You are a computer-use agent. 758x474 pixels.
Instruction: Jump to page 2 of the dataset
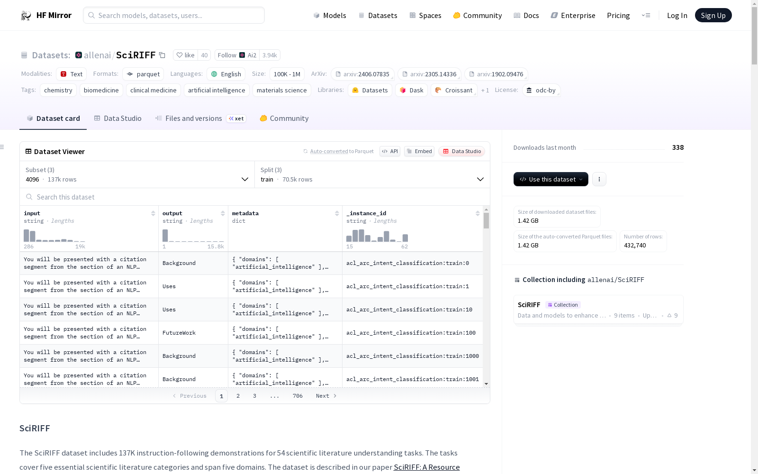(x=238, y=396)
